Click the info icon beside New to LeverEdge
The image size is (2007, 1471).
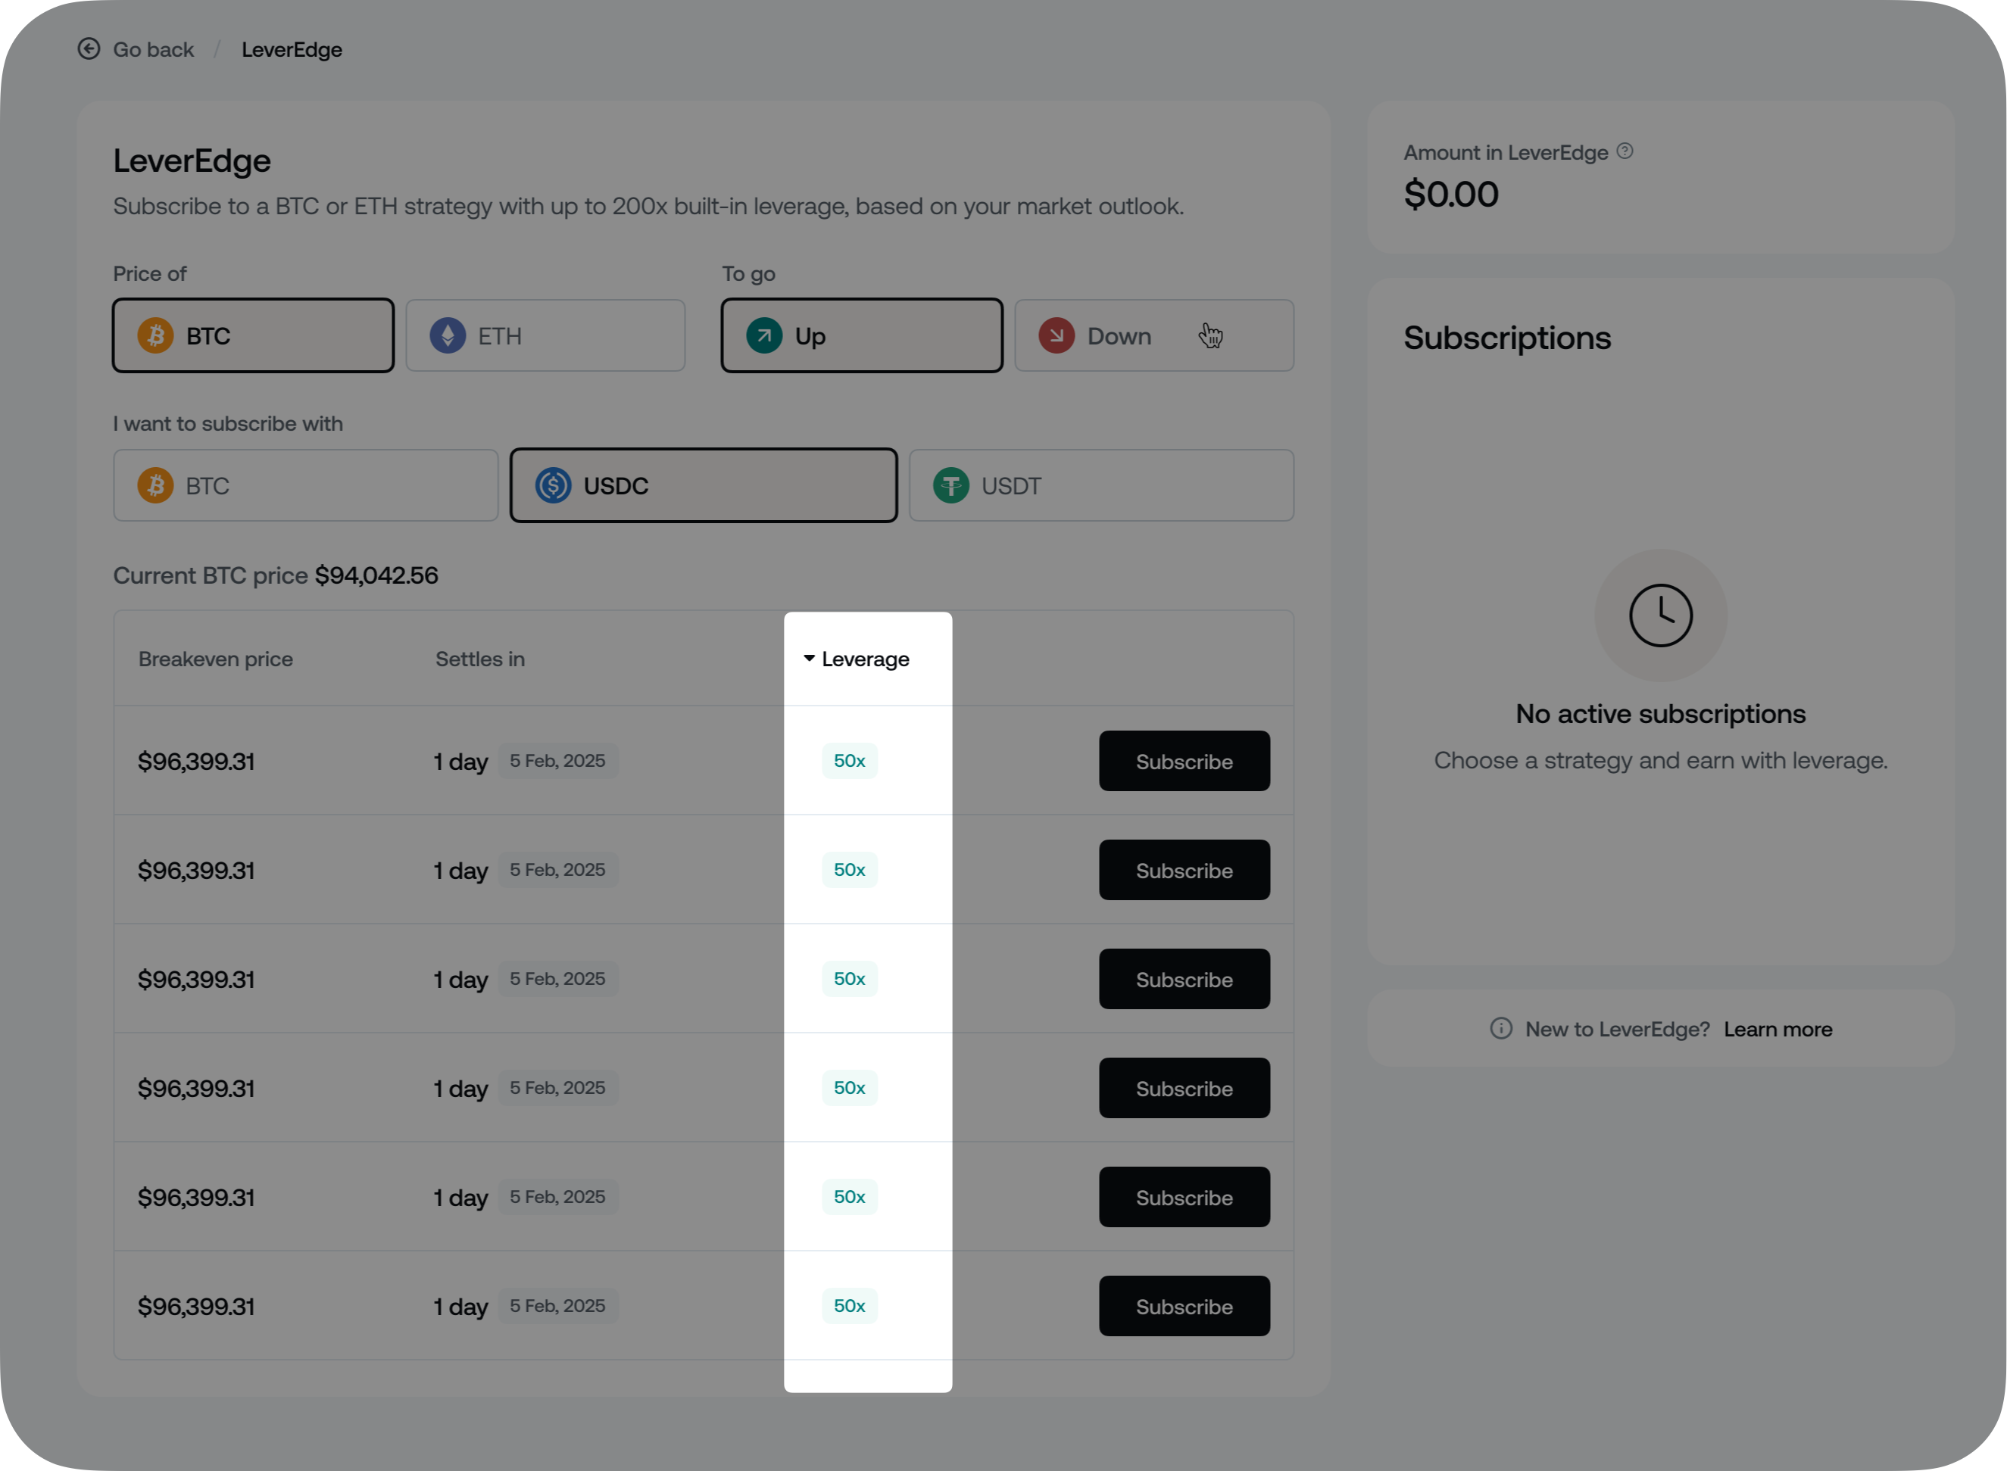[1501, 1030]
